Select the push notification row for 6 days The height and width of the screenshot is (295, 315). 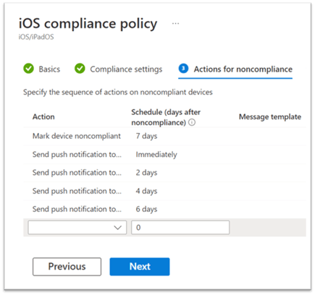(x=164, y=209)
